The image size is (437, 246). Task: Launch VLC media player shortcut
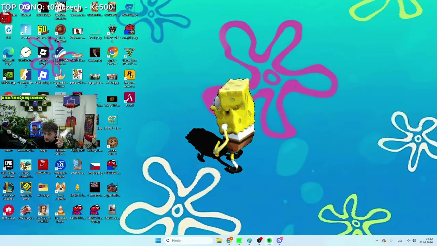click(x=60, y=214)
